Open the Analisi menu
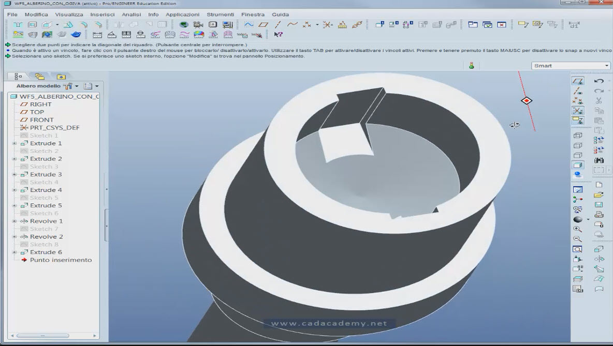The width and height of the screenshot is (613, 346). [132, 14]
